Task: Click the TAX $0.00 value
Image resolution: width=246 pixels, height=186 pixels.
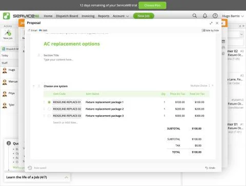Action: [198, 146]
